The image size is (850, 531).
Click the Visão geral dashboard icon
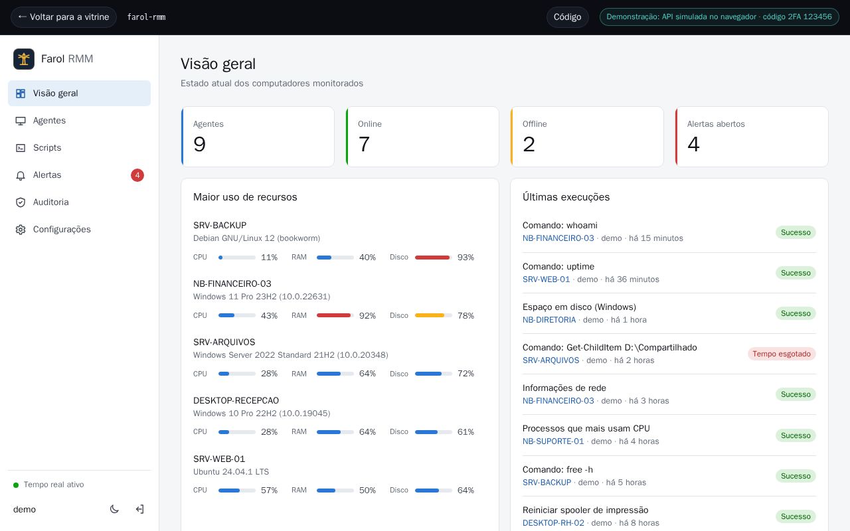coord(21,94)
